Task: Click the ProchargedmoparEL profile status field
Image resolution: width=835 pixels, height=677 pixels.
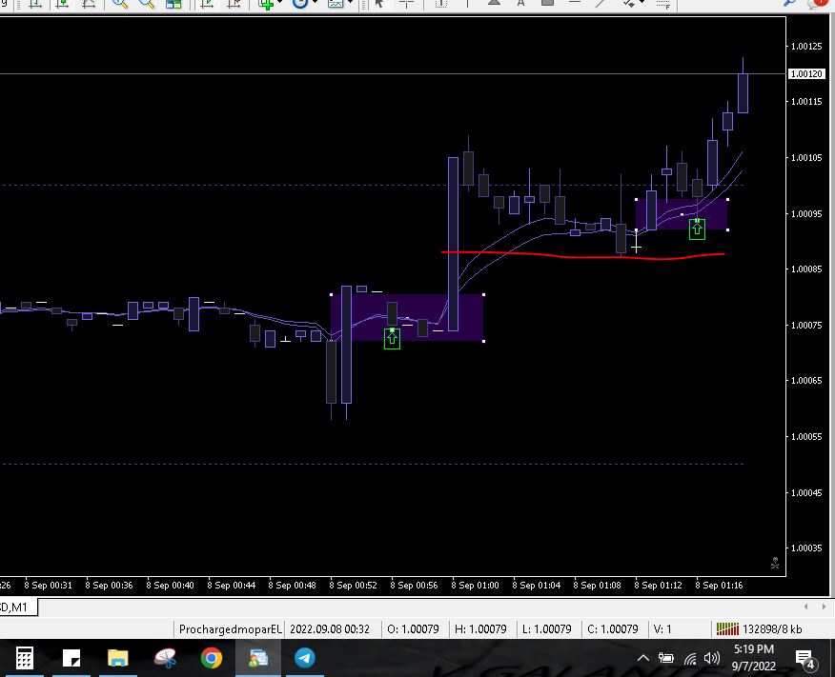Action: pos(230,629)
